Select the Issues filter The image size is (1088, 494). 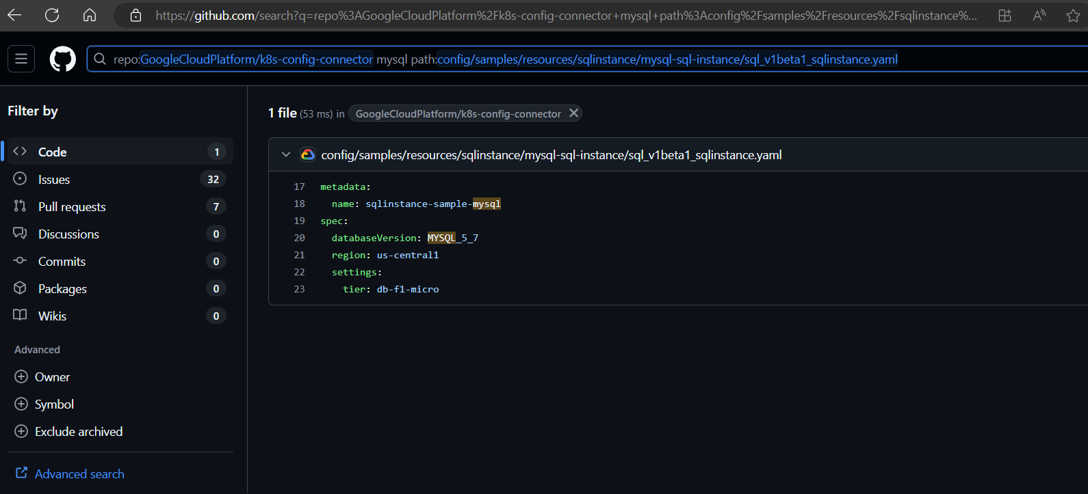120,179
